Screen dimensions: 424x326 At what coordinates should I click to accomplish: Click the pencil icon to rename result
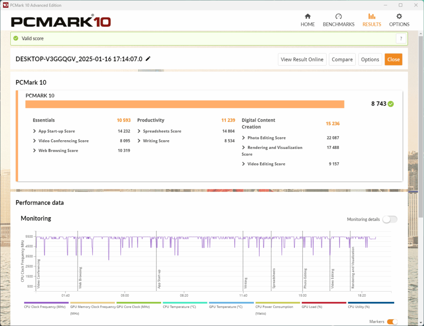[x=148, y=59]
